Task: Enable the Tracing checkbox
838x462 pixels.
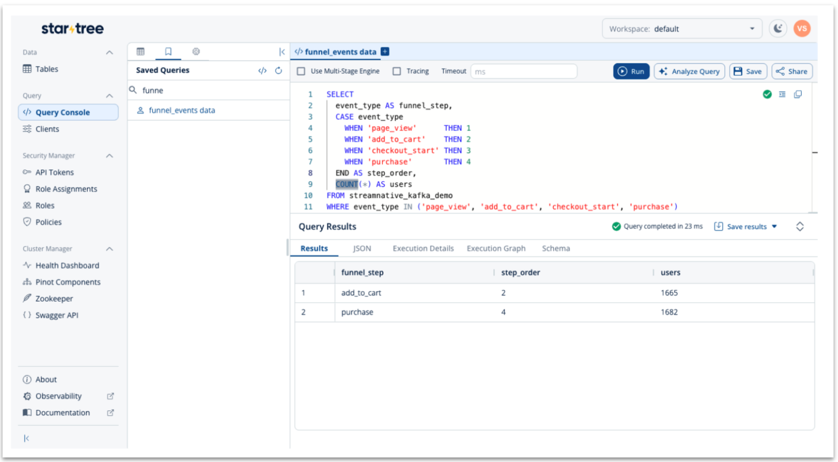Action: click(397, 71)
